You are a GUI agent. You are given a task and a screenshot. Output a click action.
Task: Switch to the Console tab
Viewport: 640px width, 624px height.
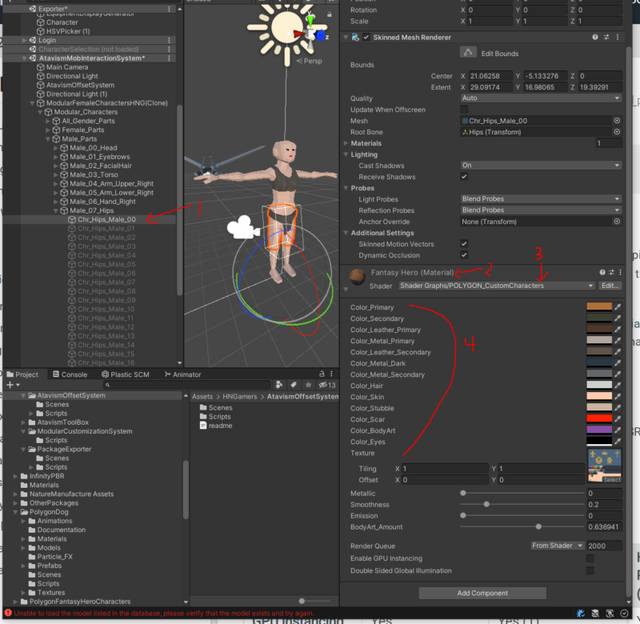pos(72,374)
